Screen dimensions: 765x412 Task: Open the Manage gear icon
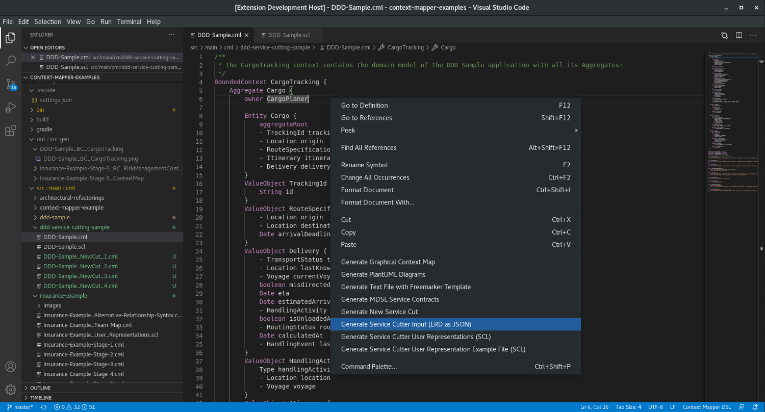[x=10, y=390]
